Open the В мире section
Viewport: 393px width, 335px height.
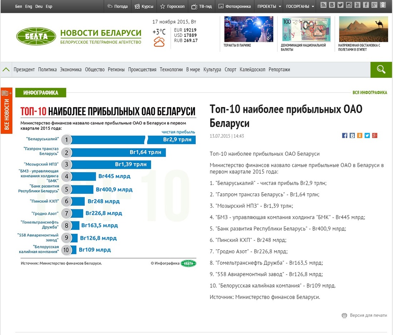click(x=193, y=70)
